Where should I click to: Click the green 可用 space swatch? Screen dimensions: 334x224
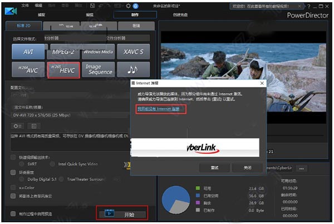tap(198, 188)
